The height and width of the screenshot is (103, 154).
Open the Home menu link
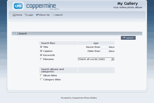tap(19, 15)
